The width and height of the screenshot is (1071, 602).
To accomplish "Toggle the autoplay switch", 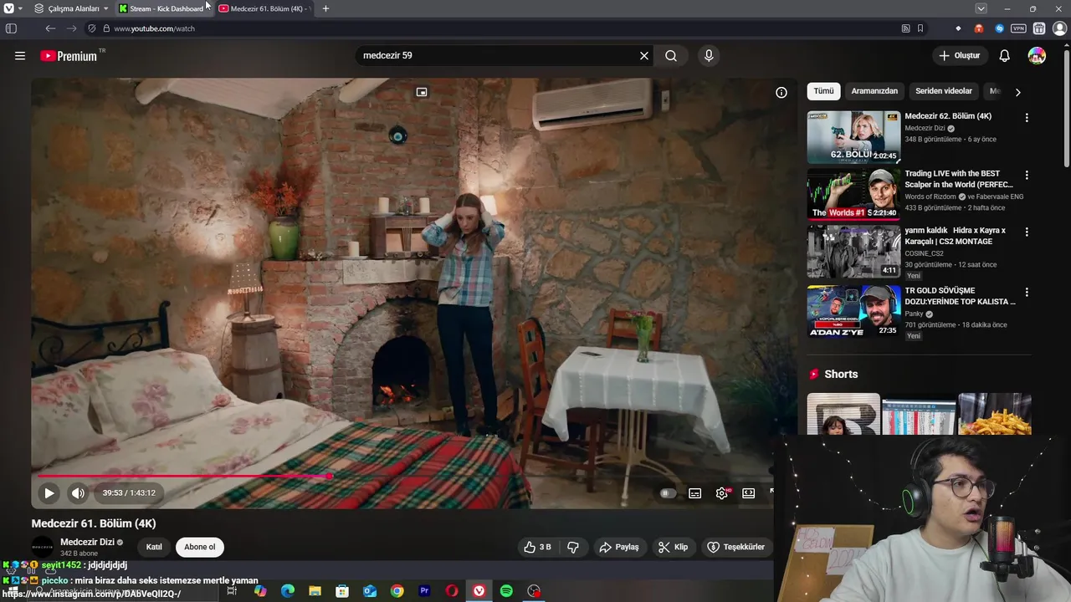I will pos(667,493).
